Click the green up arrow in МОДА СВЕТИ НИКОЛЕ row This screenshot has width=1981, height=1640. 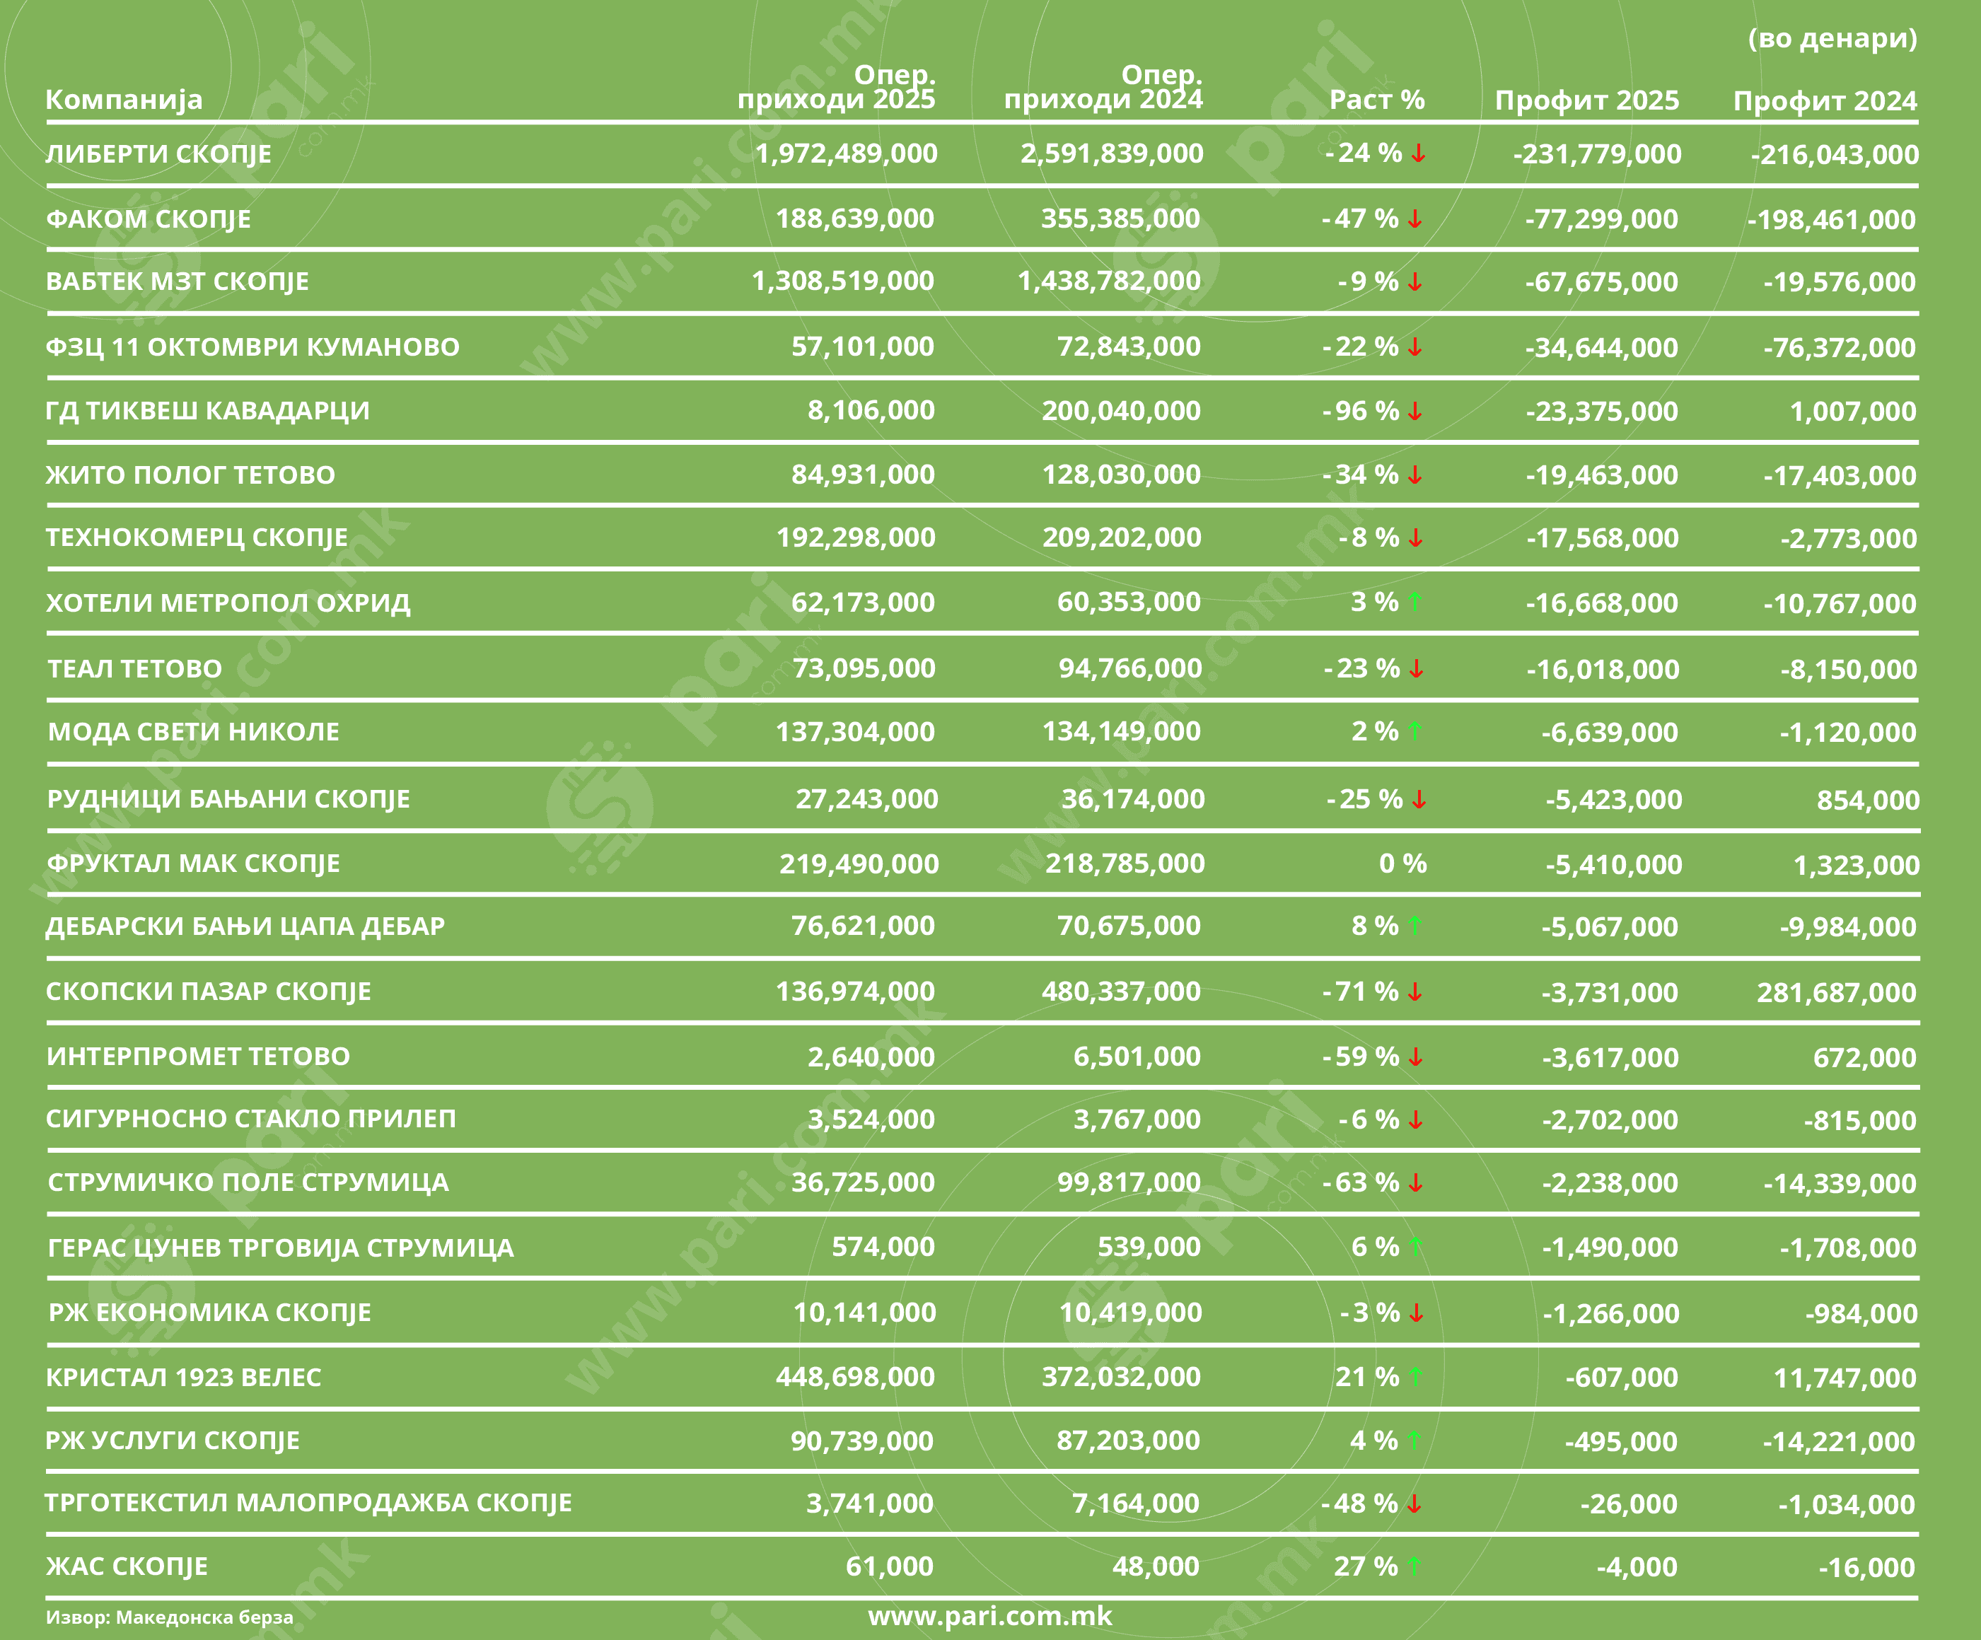pyautogui.click(x=1414, y=731)
